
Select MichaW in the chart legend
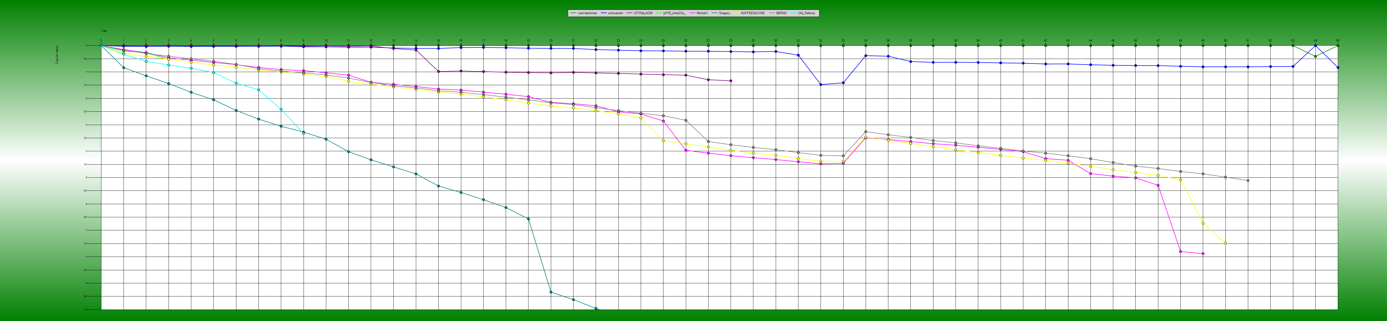point(703,13)
